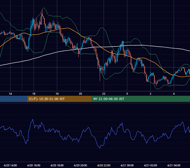Screen dimensions: 190x168
Task: Click the 4 hour label on price chart axis
Action: (174, 94)
